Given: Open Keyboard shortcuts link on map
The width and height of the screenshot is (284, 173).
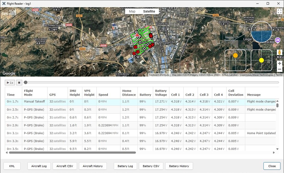Looking at the screenshot, I should click(x=159, y=75).
